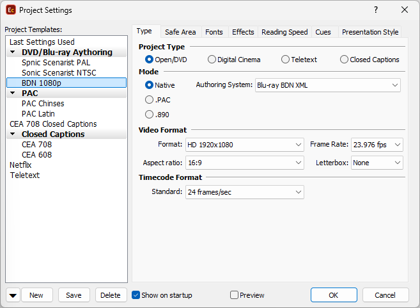
Task: Click the down-arrow menu button beside New
Action: coord(13,295)
